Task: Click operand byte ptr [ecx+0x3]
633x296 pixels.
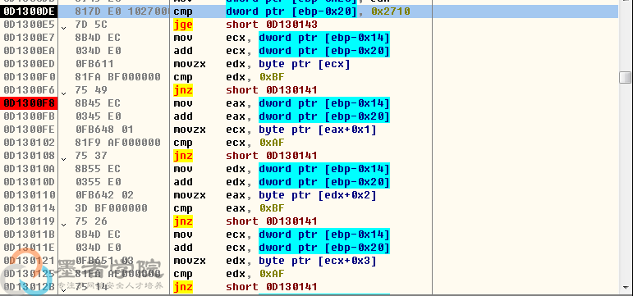Action: pos(317,261)
